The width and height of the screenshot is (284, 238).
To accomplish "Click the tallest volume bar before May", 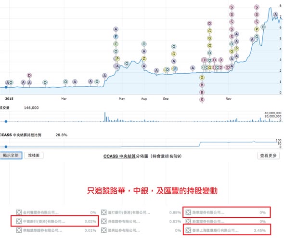I will tap(105, 117).
